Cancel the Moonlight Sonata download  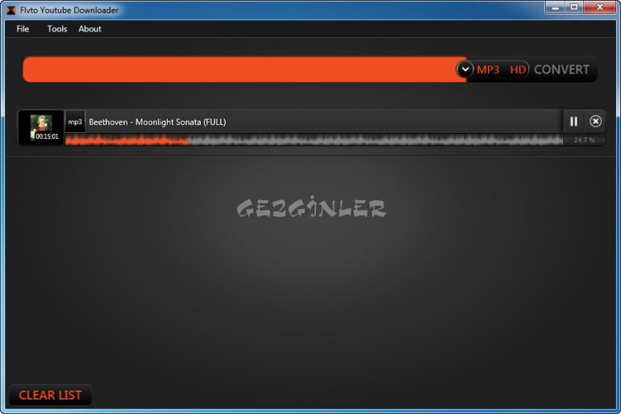595,121
